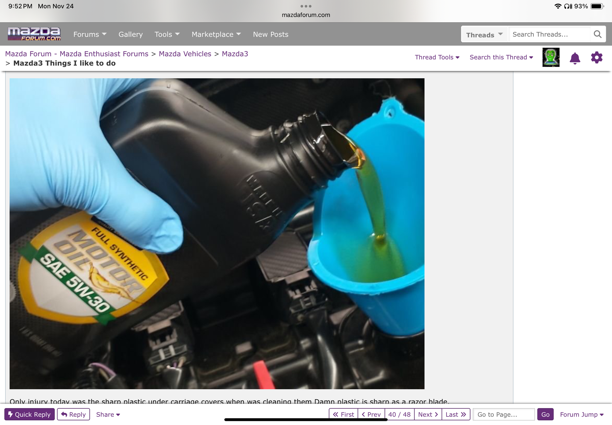Click the search magnifier icon
Viewport: 612px width, 425px height.
(x=597, y=34)
